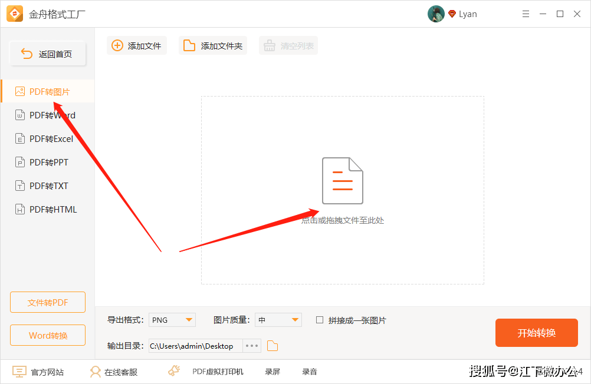
Task: Switch to the PDF转图片 tab
Action: click(47, 91)
